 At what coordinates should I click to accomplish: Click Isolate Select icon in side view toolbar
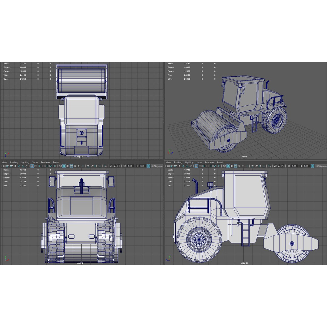coord(269,166)
